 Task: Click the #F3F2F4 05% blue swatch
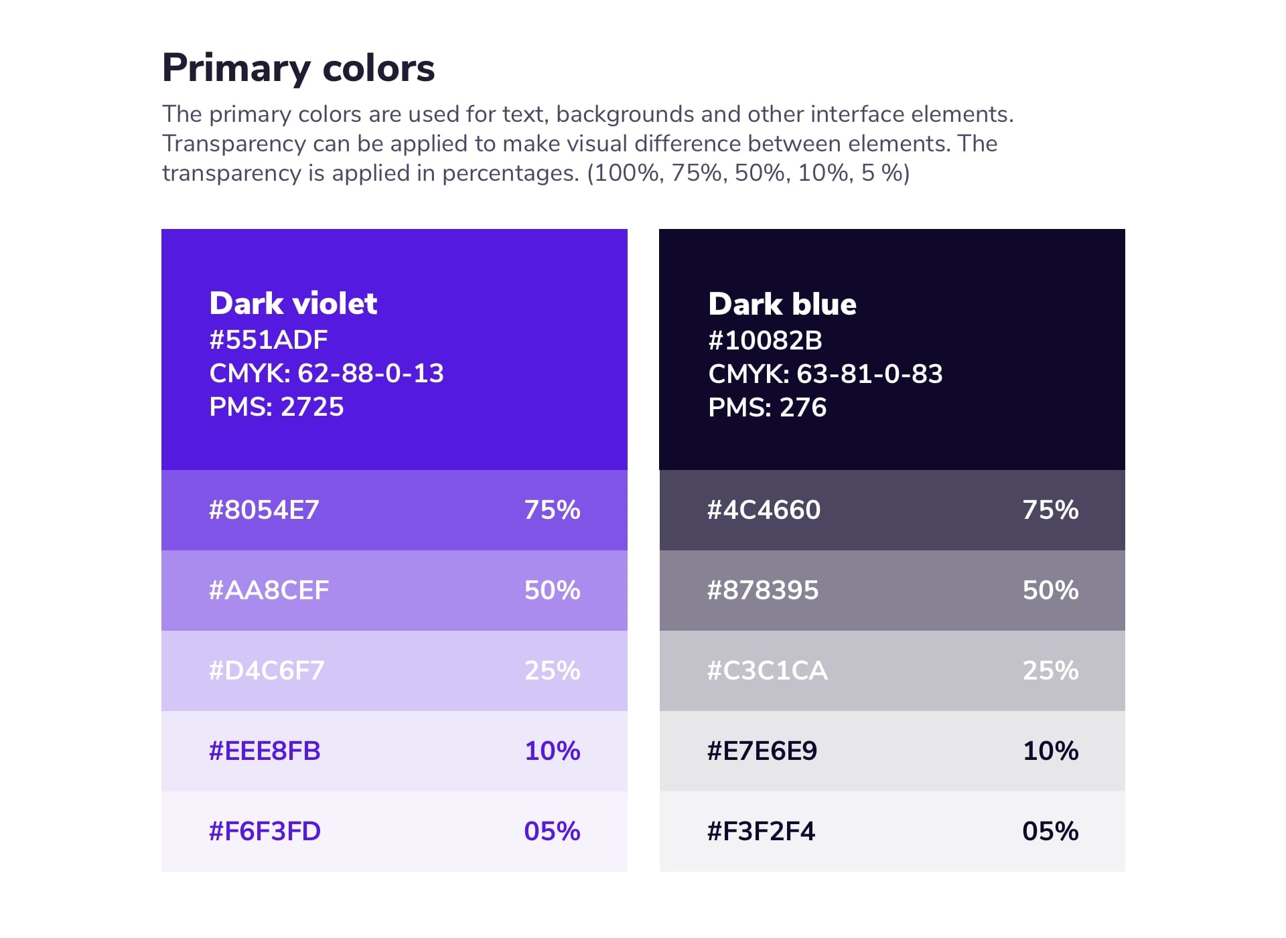click(x=892, y=832)
